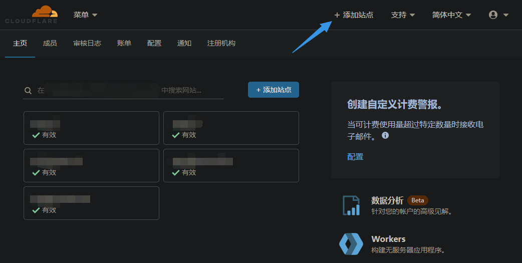Viewport: 522px width, 263px height.
Task: Click the Workers hexagon icon
Action: [x=351, y=244]
